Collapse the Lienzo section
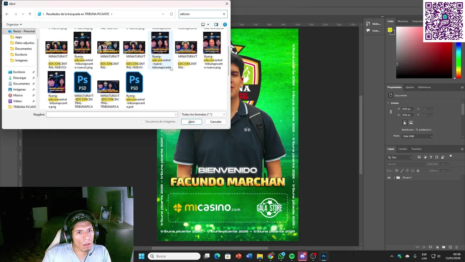Screen dimensions: 465x262 [388, 103]
